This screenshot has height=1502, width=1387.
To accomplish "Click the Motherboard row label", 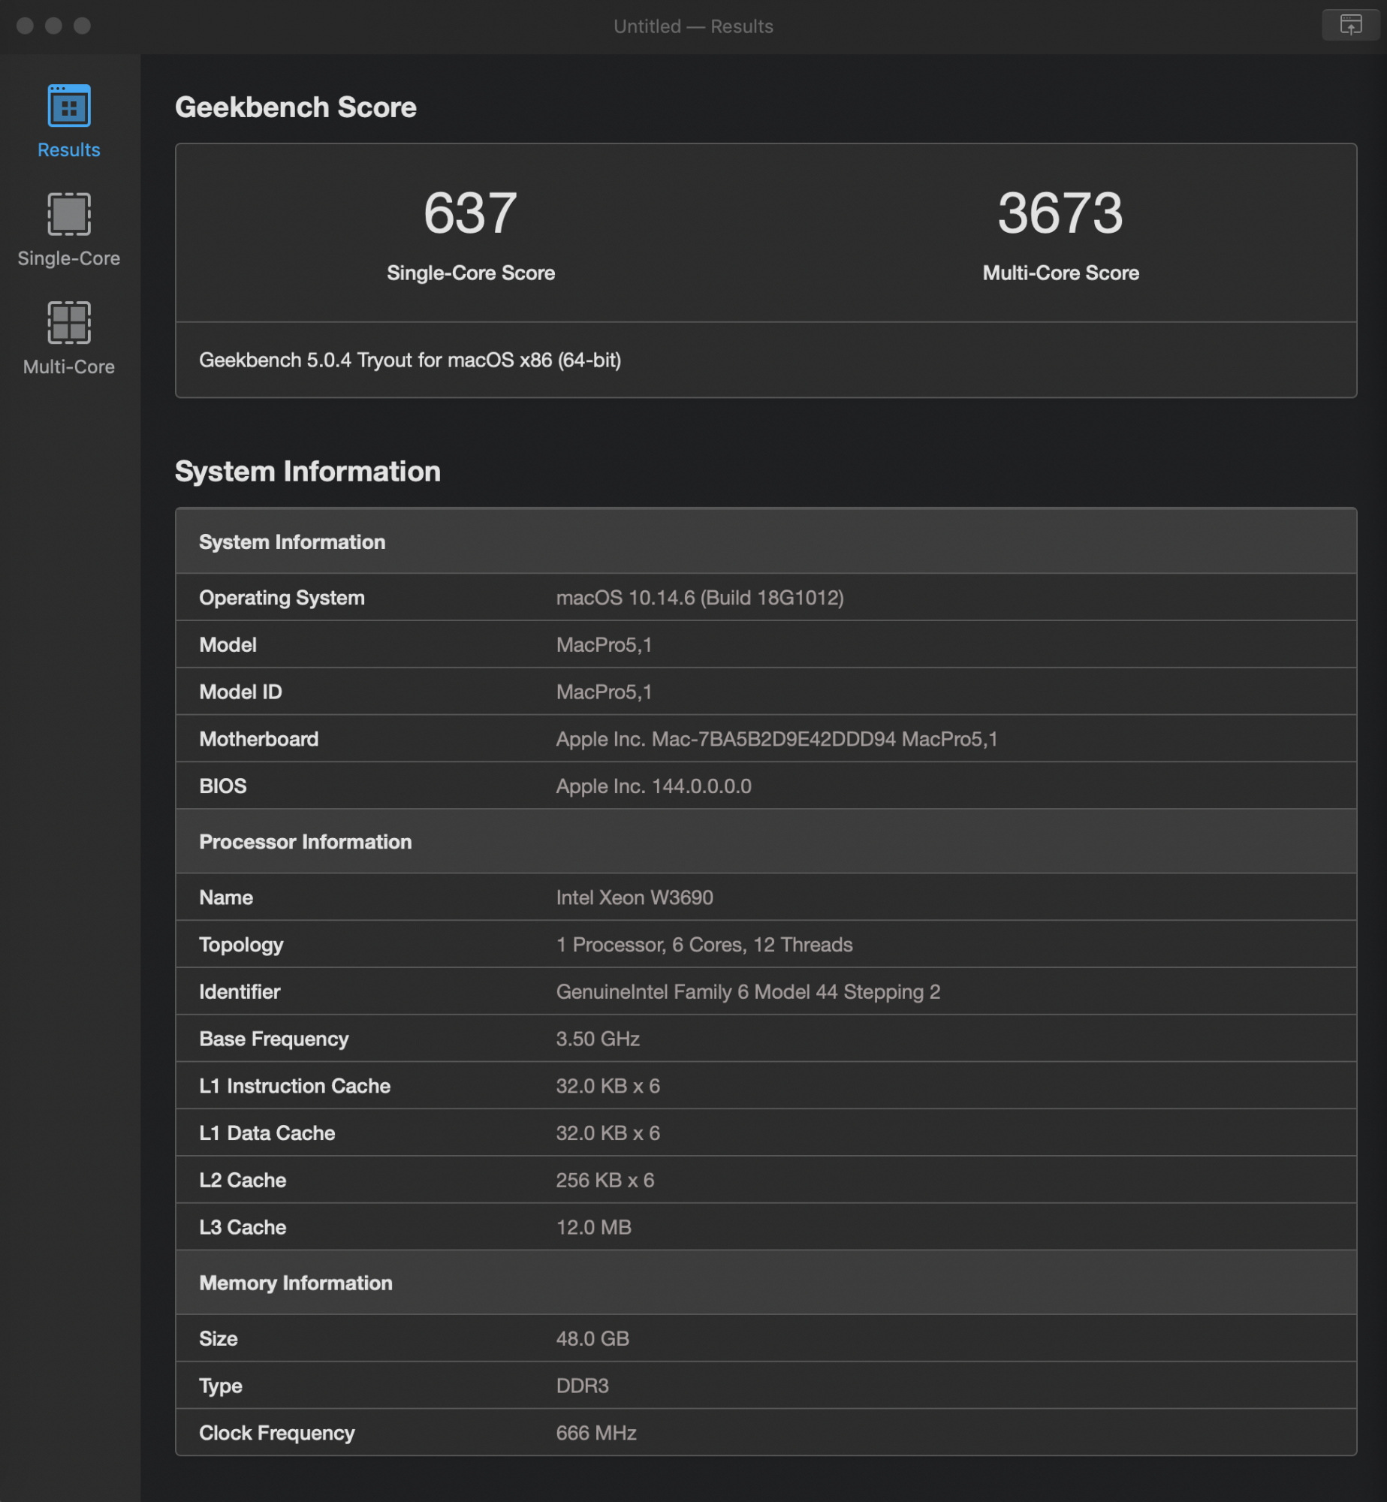I will [x=259, y=739].
